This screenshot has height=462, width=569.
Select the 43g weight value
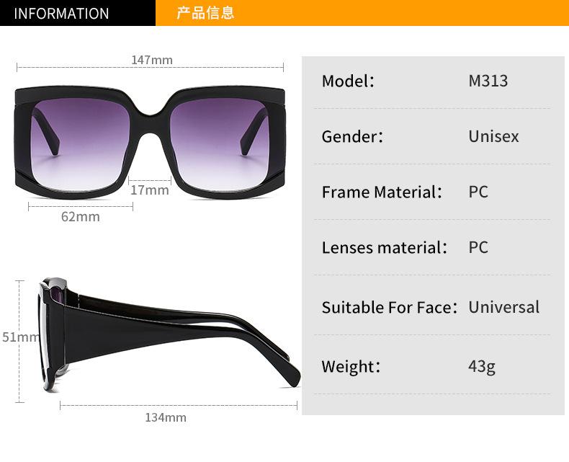click(x=482, y=366)
